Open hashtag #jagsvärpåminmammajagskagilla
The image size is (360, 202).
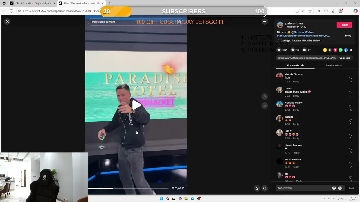coord(297,36)
